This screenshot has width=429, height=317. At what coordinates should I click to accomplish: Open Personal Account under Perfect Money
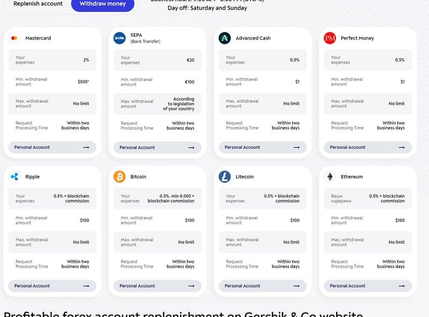pyautogui.click(x=367, y=147)
